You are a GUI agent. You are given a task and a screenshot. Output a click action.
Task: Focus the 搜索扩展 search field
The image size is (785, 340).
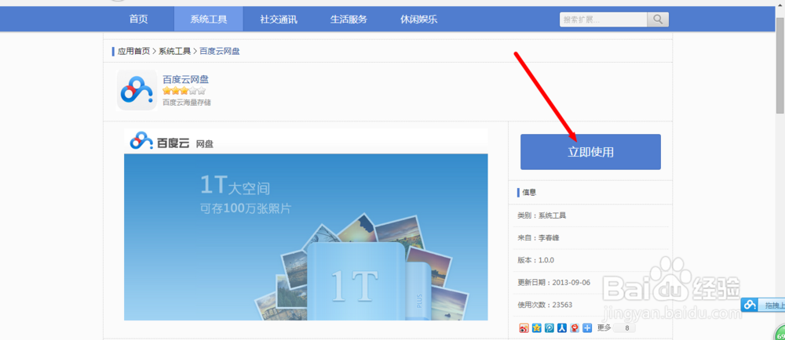603,20
